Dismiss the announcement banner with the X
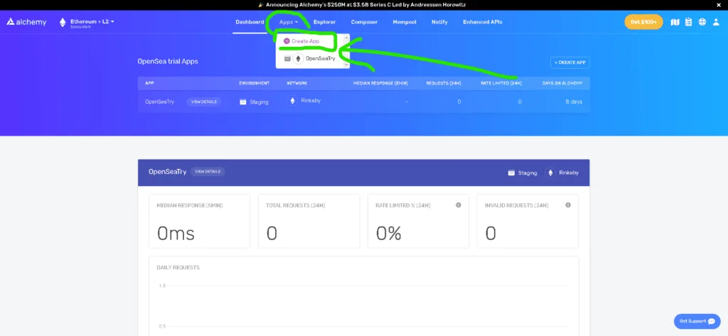The image size is (728, 336). click(719, 5)
